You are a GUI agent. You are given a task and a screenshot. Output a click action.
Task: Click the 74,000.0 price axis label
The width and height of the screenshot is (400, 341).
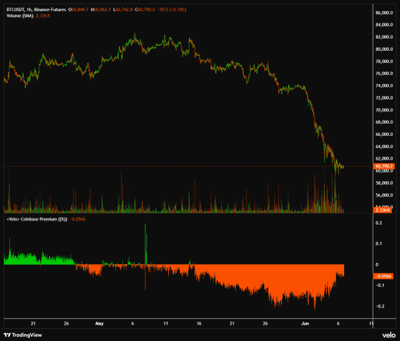click(x=384, y=85)
